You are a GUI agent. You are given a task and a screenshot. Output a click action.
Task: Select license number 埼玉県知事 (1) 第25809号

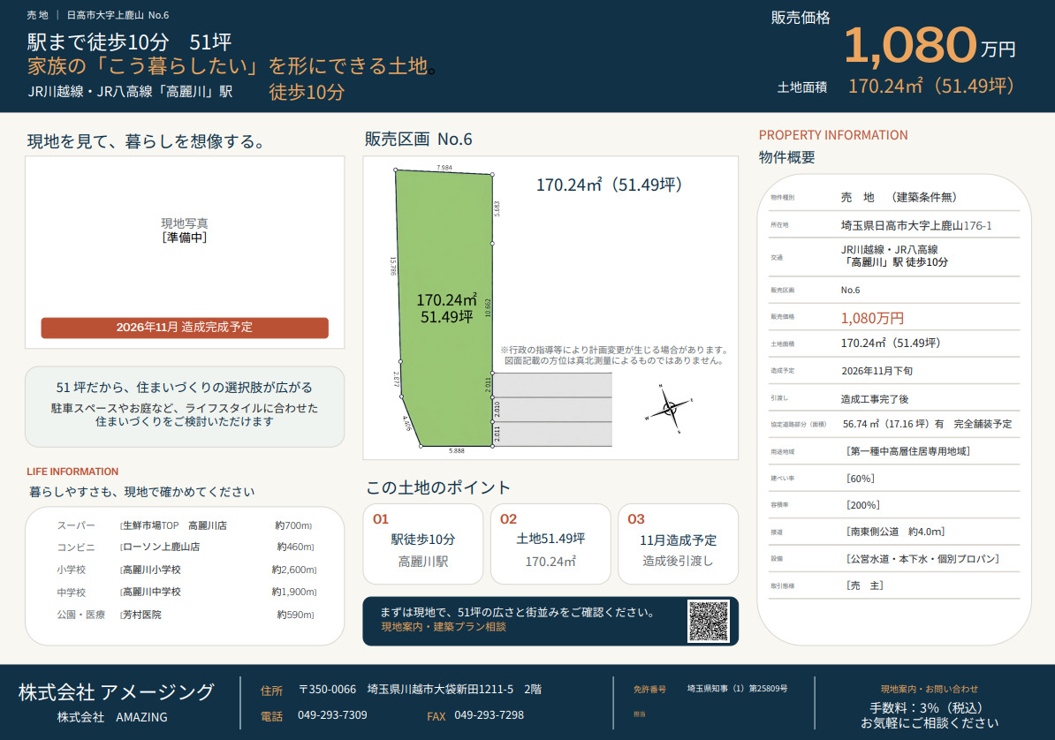737,689
